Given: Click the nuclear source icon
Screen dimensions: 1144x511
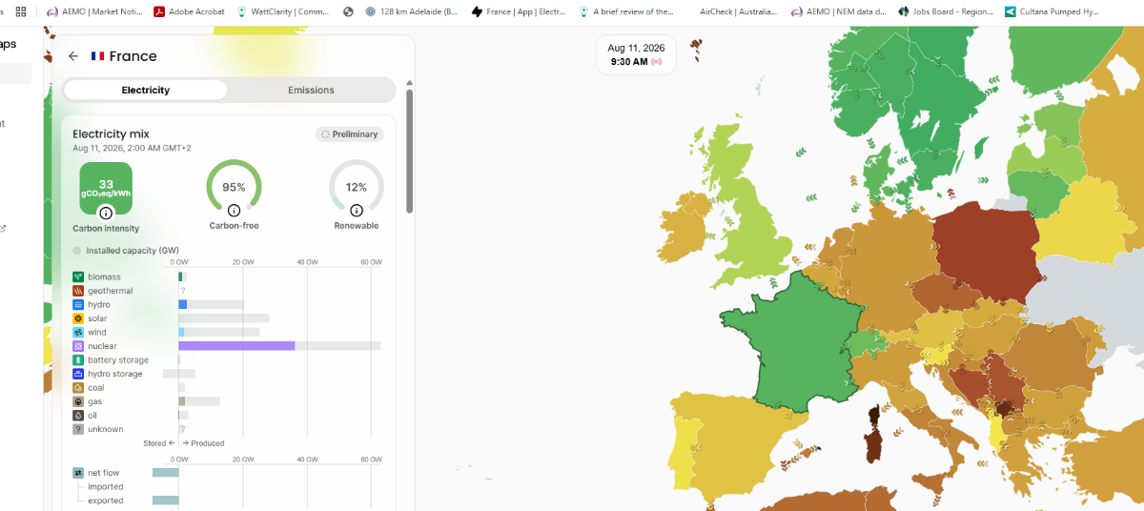Looking at the screenshot, I should click(78, 346).
